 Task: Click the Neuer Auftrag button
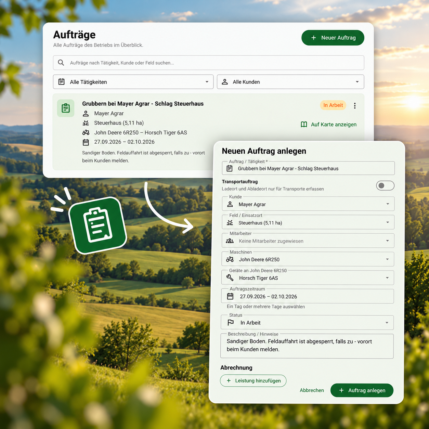point(333,38)
